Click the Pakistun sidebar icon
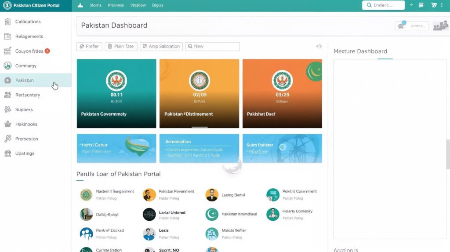The height and width of the screenshot is (252, 450). click(x=8, y=80)
